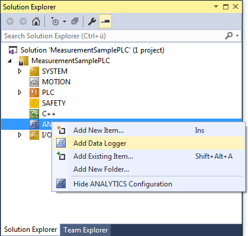Click the yellow SAFETY icon
Screen dimensions: 248x236
point(34,103)
